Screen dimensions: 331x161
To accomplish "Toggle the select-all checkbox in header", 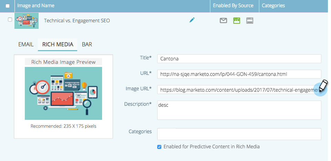I will click(8, 6).
